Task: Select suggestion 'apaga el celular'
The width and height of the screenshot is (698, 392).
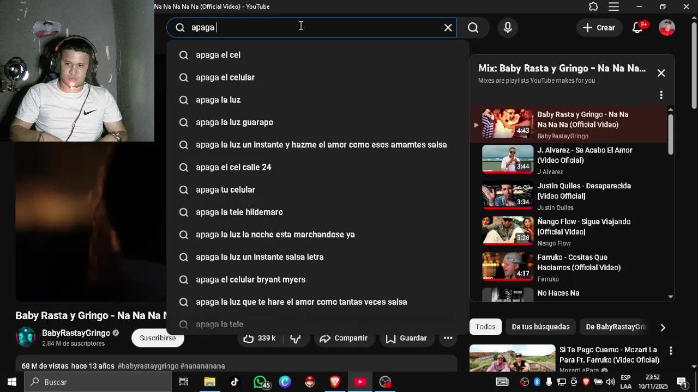Action: click(318, 77)
